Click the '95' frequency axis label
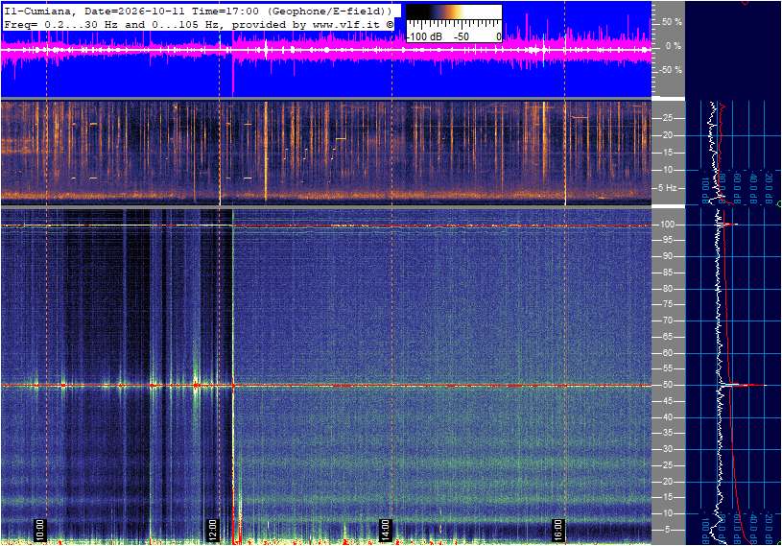The width and height of the screenshot is (782, 546). point(667,240)
